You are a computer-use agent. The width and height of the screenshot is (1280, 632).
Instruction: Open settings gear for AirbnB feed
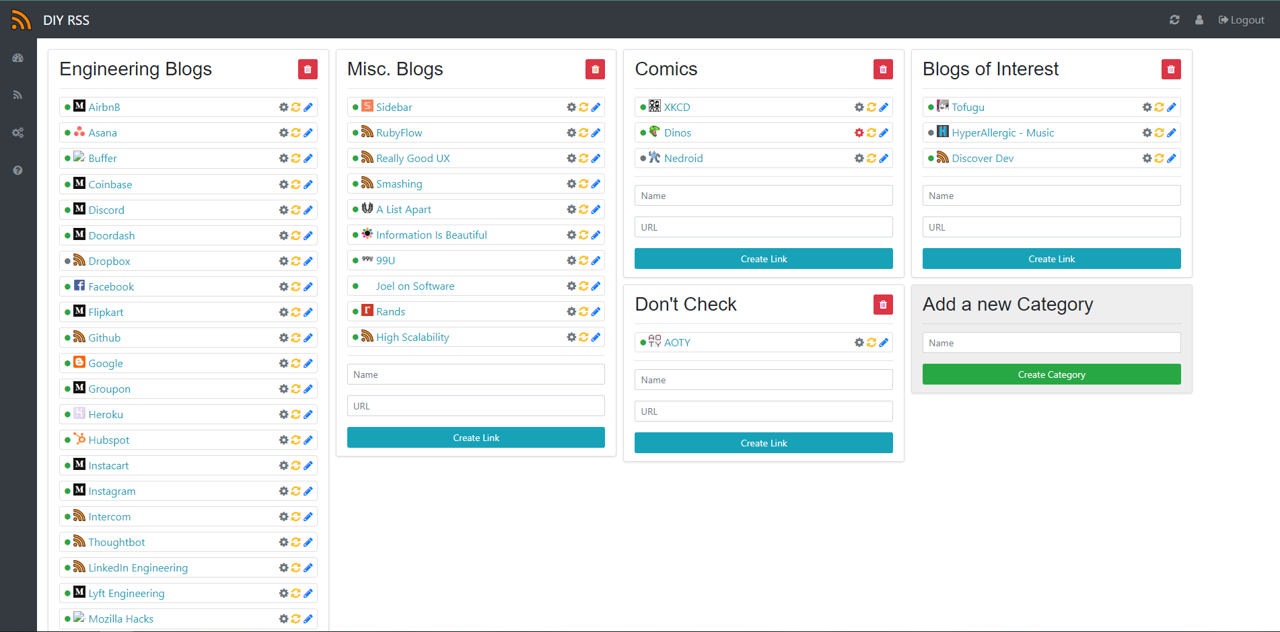click(x=283, y=107)
